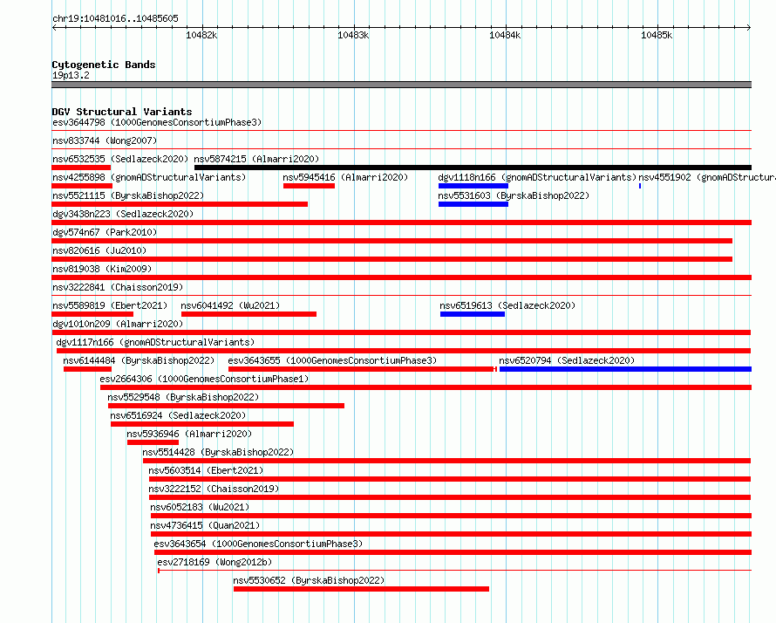Click the black nsv5874215 Almarri2020 bar
The width and height of the screenshot is (776, 623).
click(473, 168)
